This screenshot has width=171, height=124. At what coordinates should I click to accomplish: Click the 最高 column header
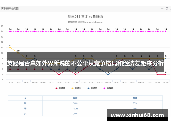(x=75, y=98)
